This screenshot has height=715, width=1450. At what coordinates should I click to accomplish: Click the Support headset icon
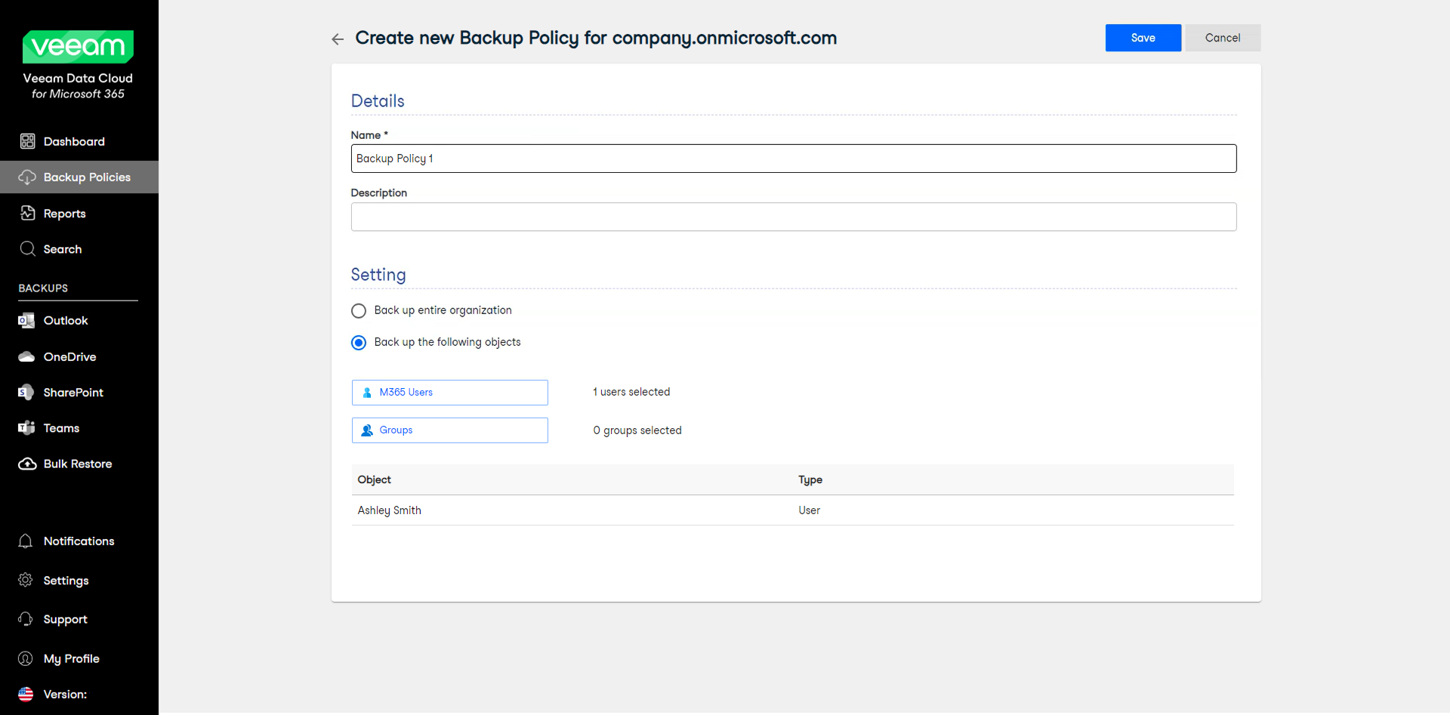click(x=26, y=619)
